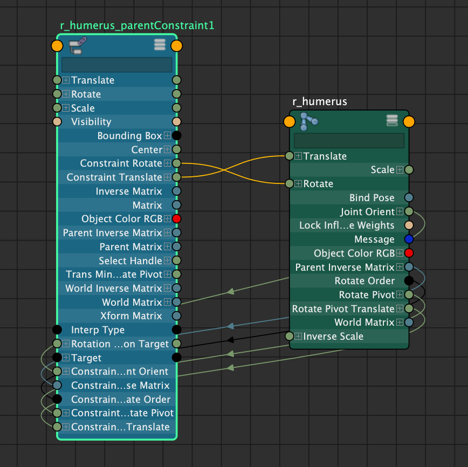Click Parent Matrix attribute row
468x467 pixels.
[116, 246]
